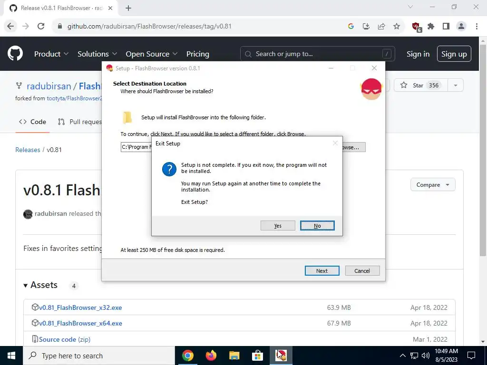This screenshot has width=487, height=365.
Task: Open the GitHub home logo
Action: coord(15,53)
